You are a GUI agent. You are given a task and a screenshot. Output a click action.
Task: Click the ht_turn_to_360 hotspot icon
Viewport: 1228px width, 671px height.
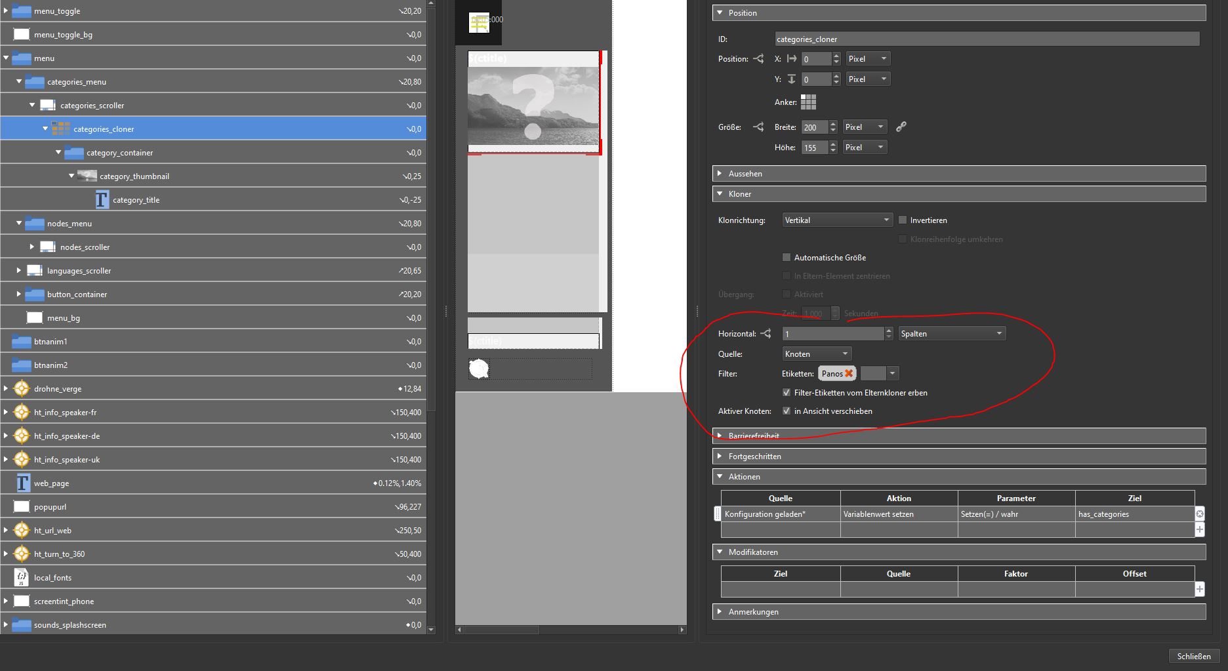pos(22,554)
